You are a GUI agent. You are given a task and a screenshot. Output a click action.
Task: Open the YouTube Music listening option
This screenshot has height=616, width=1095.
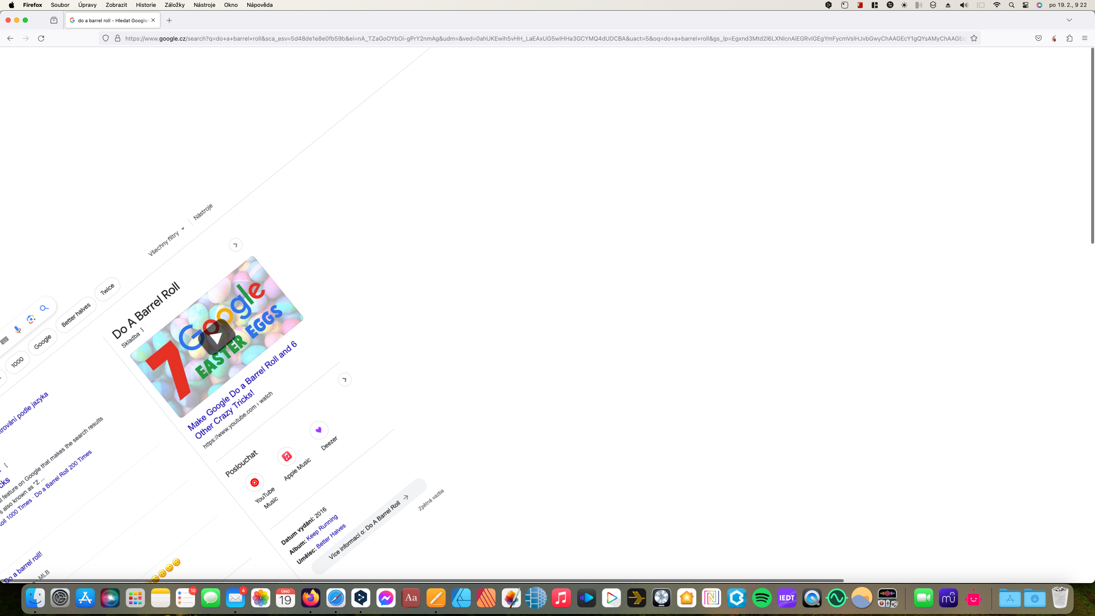pos(255,483)
